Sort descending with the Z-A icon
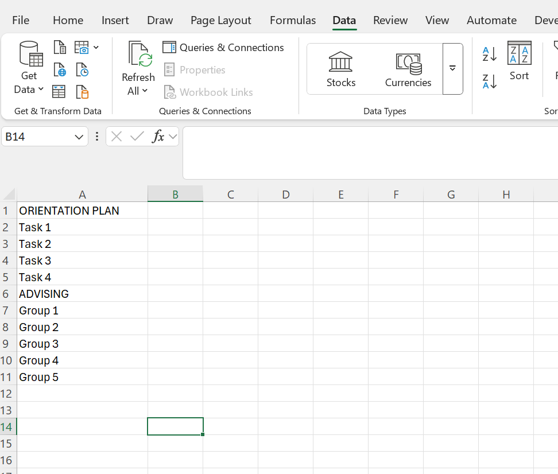 489,81
